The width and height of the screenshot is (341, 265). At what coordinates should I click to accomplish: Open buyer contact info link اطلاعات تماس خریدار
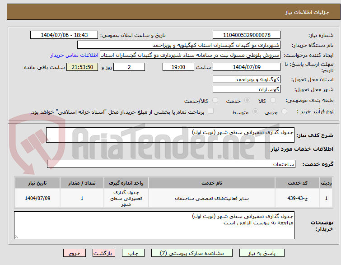(x=75, y=55)
